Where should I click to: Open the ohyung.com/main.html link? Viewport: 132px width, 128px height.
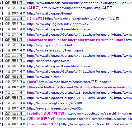point(49,45)
